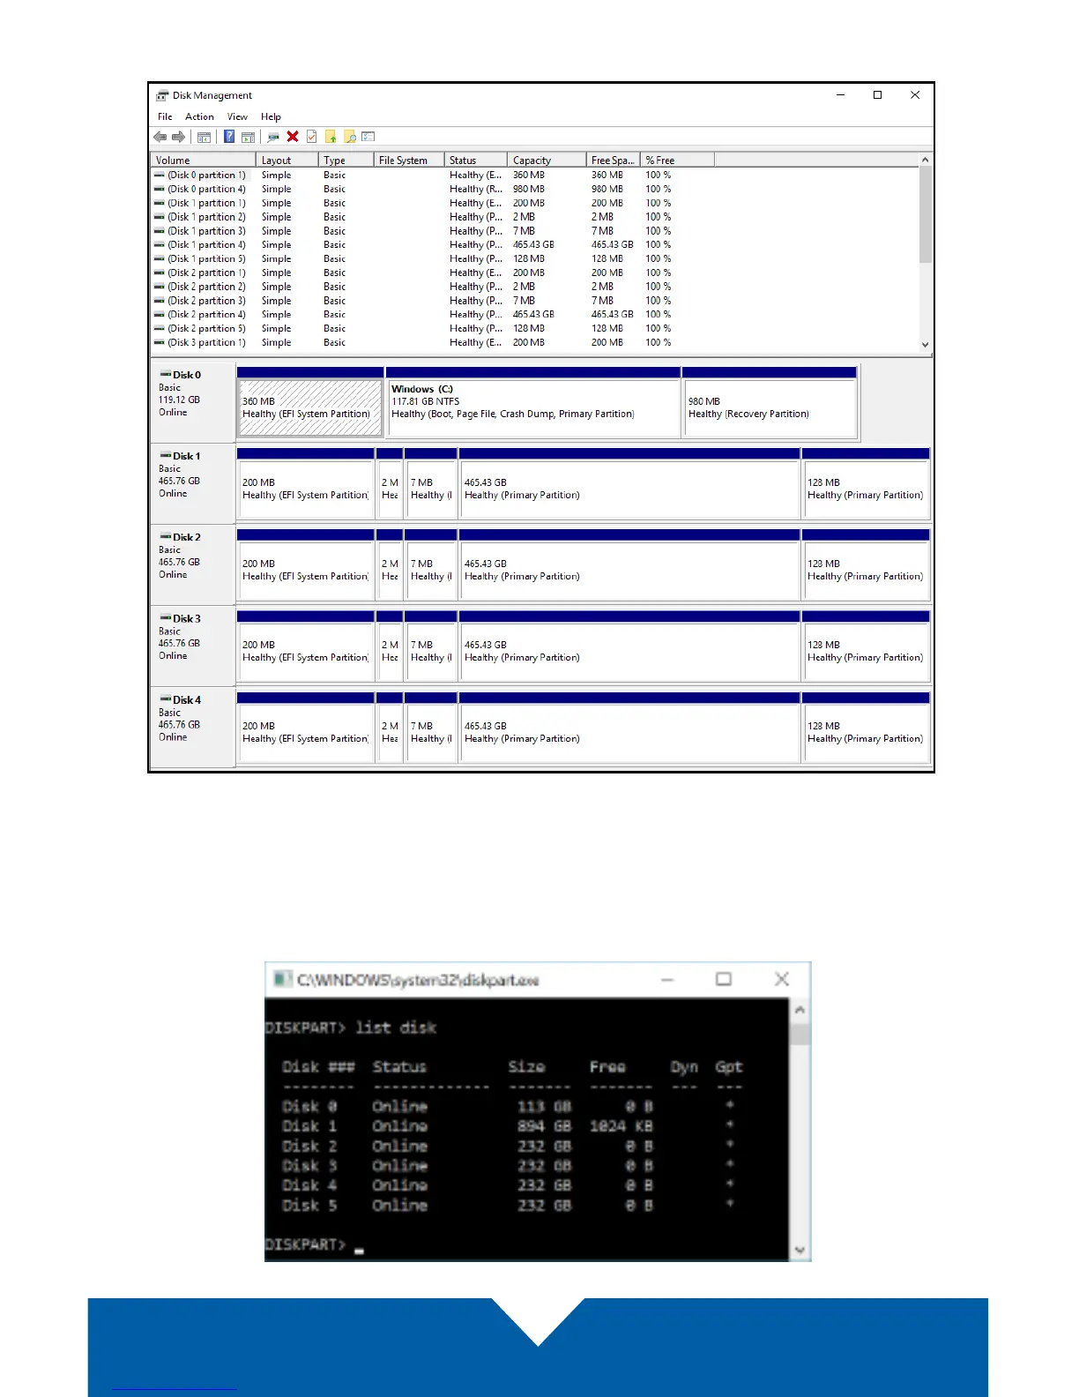1079x1397 pixels.
Task: Open Help using the blue question-mark icon
Action: click(229, 137)
